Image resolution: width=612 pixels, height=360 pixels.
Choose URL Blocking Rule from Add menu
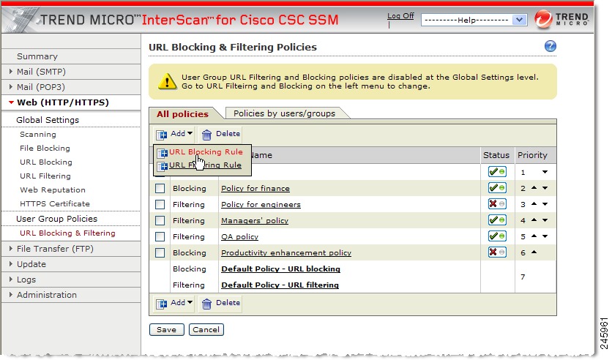[x=206, y=151]
